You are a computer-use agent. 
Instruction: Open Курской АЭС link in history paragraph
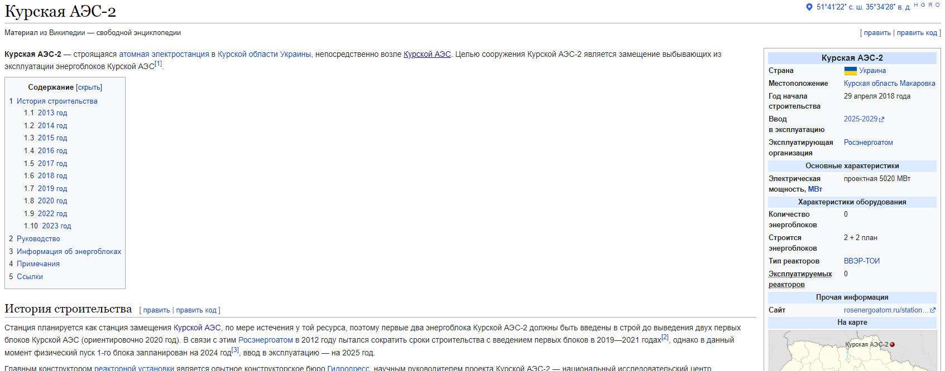197,328
